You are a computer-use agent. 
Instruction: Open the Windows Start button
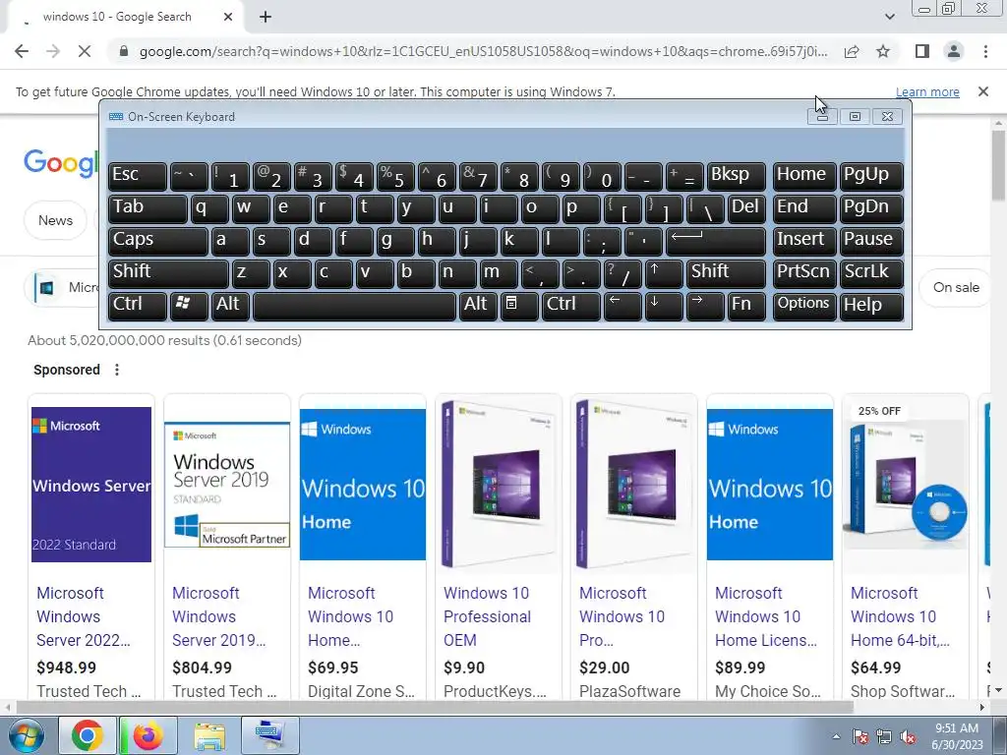[25, 735]
